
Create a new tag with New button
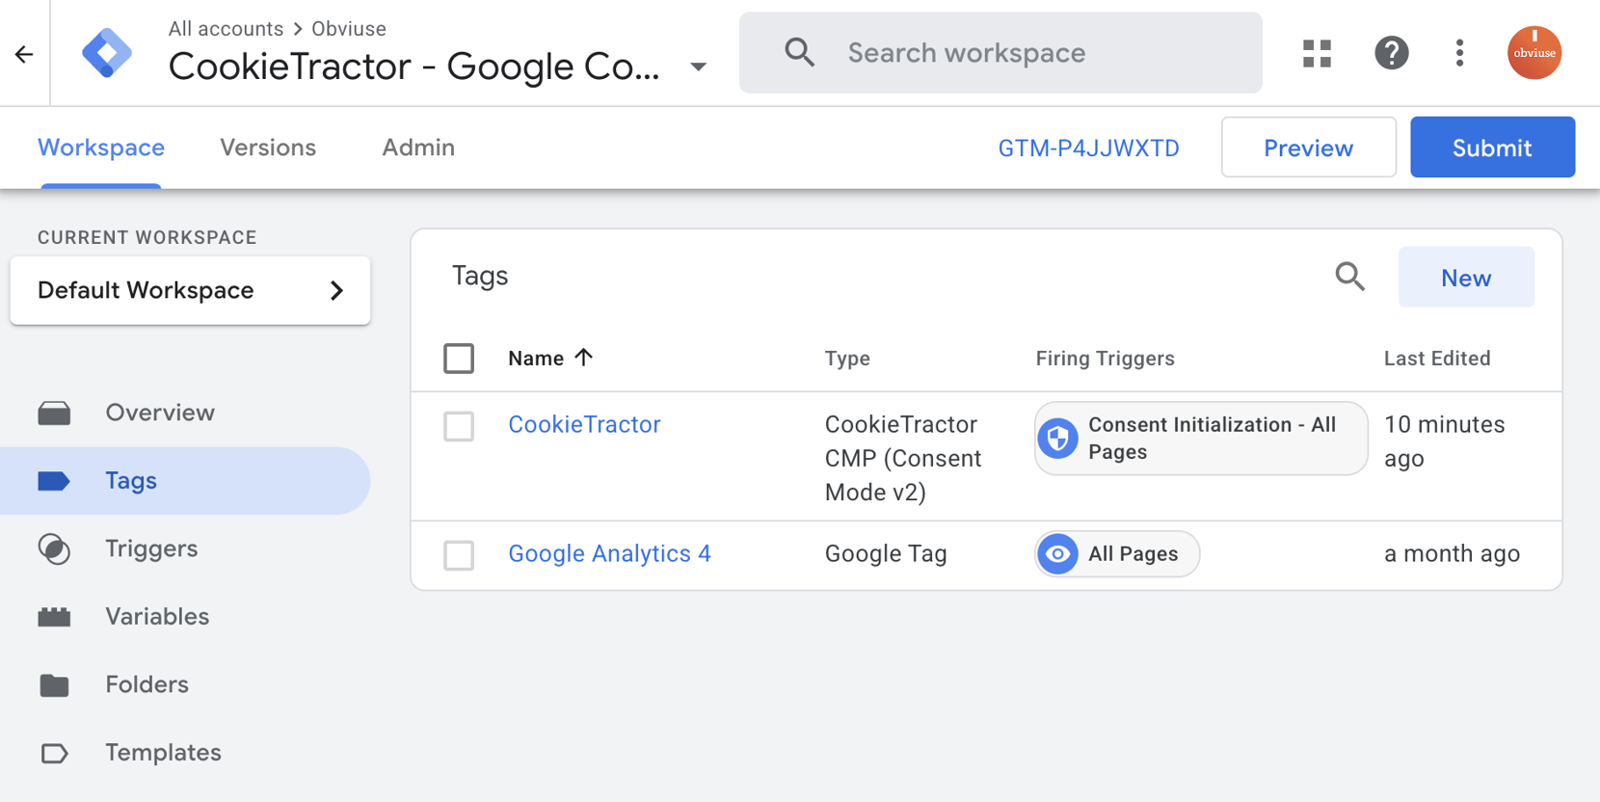tap(1465, 278)
